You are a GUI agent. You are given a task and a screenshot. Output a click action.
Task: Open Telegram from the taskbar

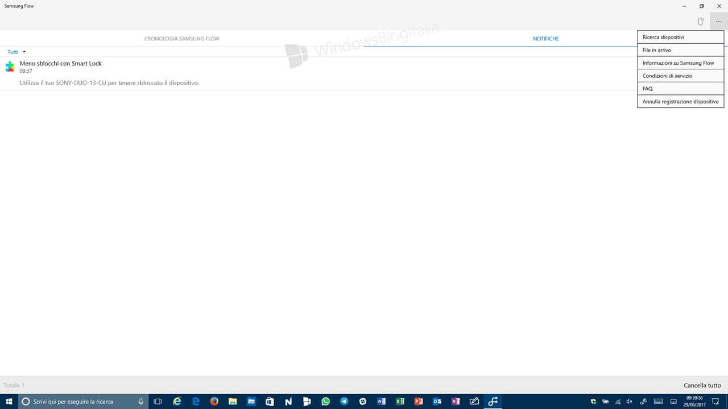click(344, 402)
